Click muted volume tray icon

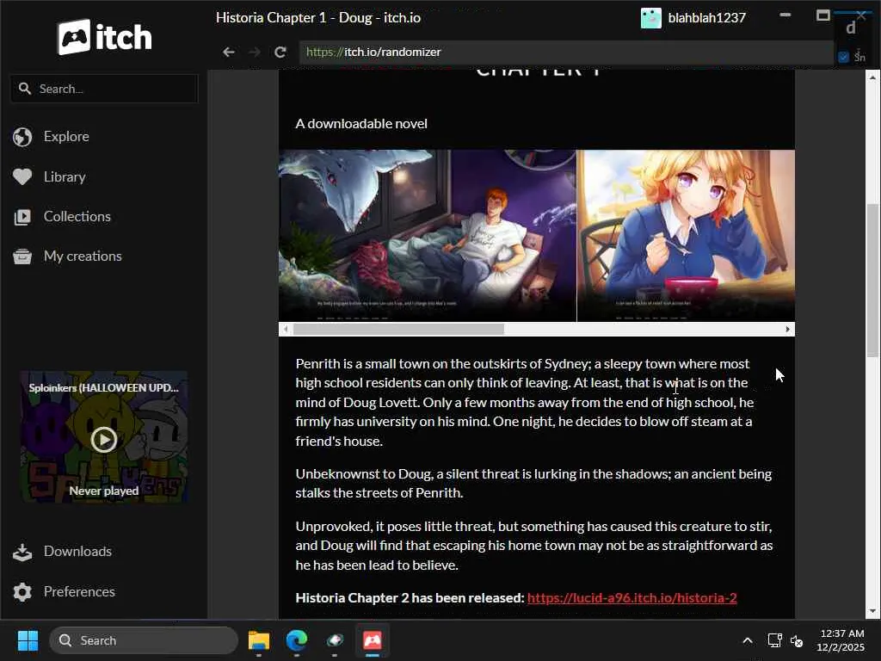[797, 640]
